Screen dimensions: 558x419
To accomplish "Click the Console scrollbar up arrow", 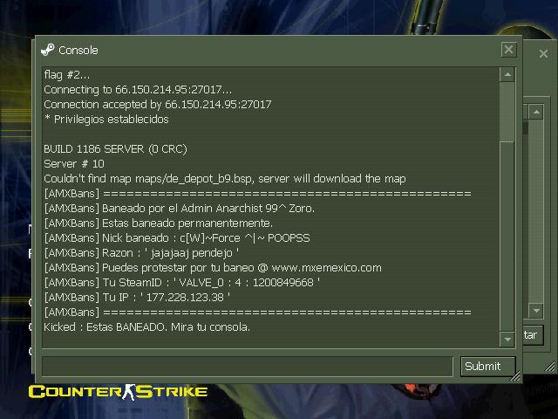I will [x=507, y=74].
